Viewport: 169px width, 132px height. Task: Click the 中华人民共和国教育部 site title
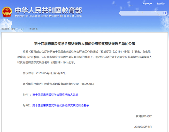click(x=48, y=10)
